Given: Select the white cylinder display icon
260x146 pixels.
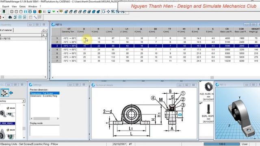Looking at the screenshot, I should click(x=21, y=12).
